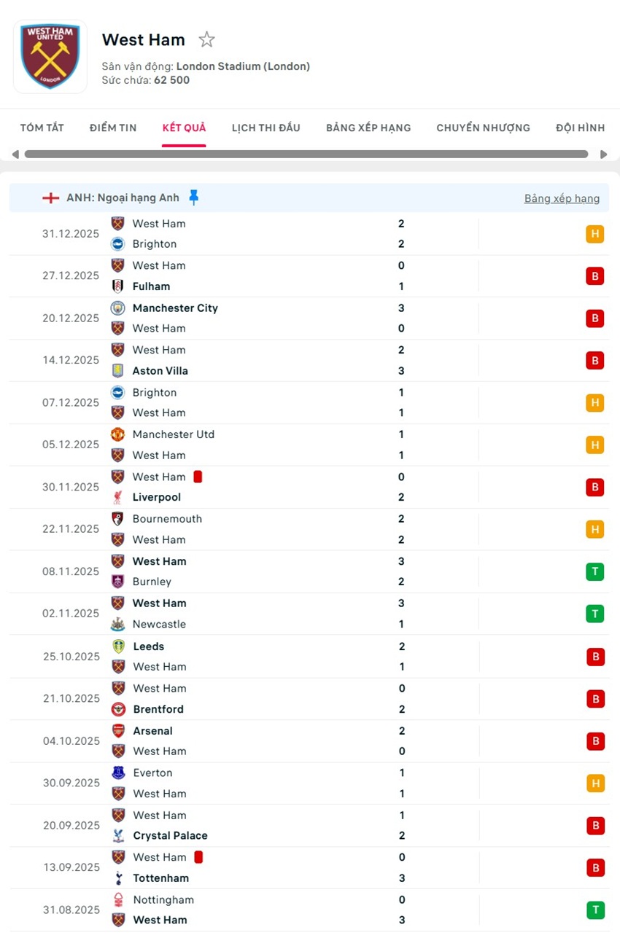Image resolution: width=620 pixels, height=946 pixels.
Task: Click the Brighton team logo
Action: [x=117, y=244]
